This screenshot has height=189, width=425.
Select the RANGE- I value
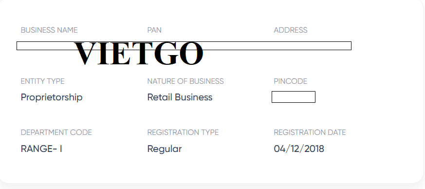point(41,149)
